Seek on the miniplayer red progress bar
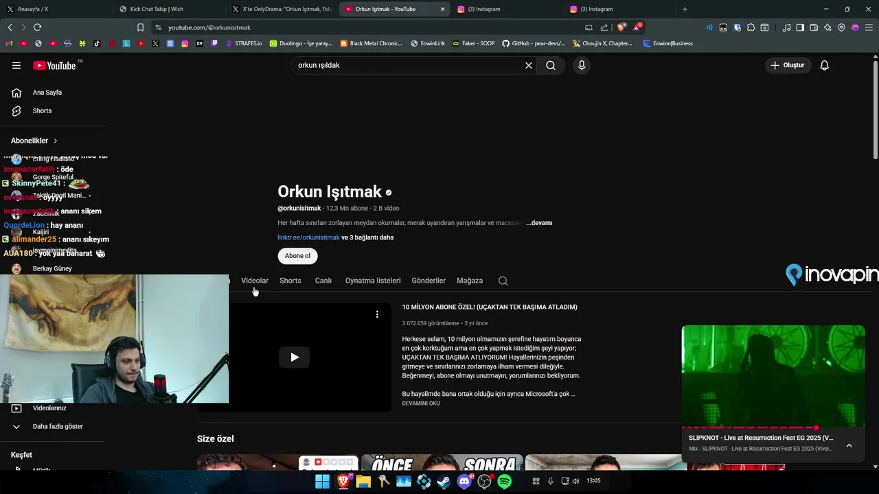This screenshot has height=494, width=879. [773, 427]
